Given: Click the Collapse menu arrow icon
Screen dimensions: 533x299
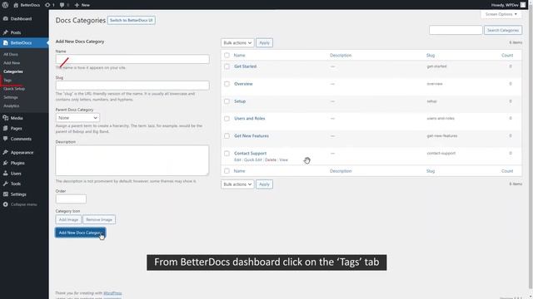Looking at the screenshot, I should point(6,204).
